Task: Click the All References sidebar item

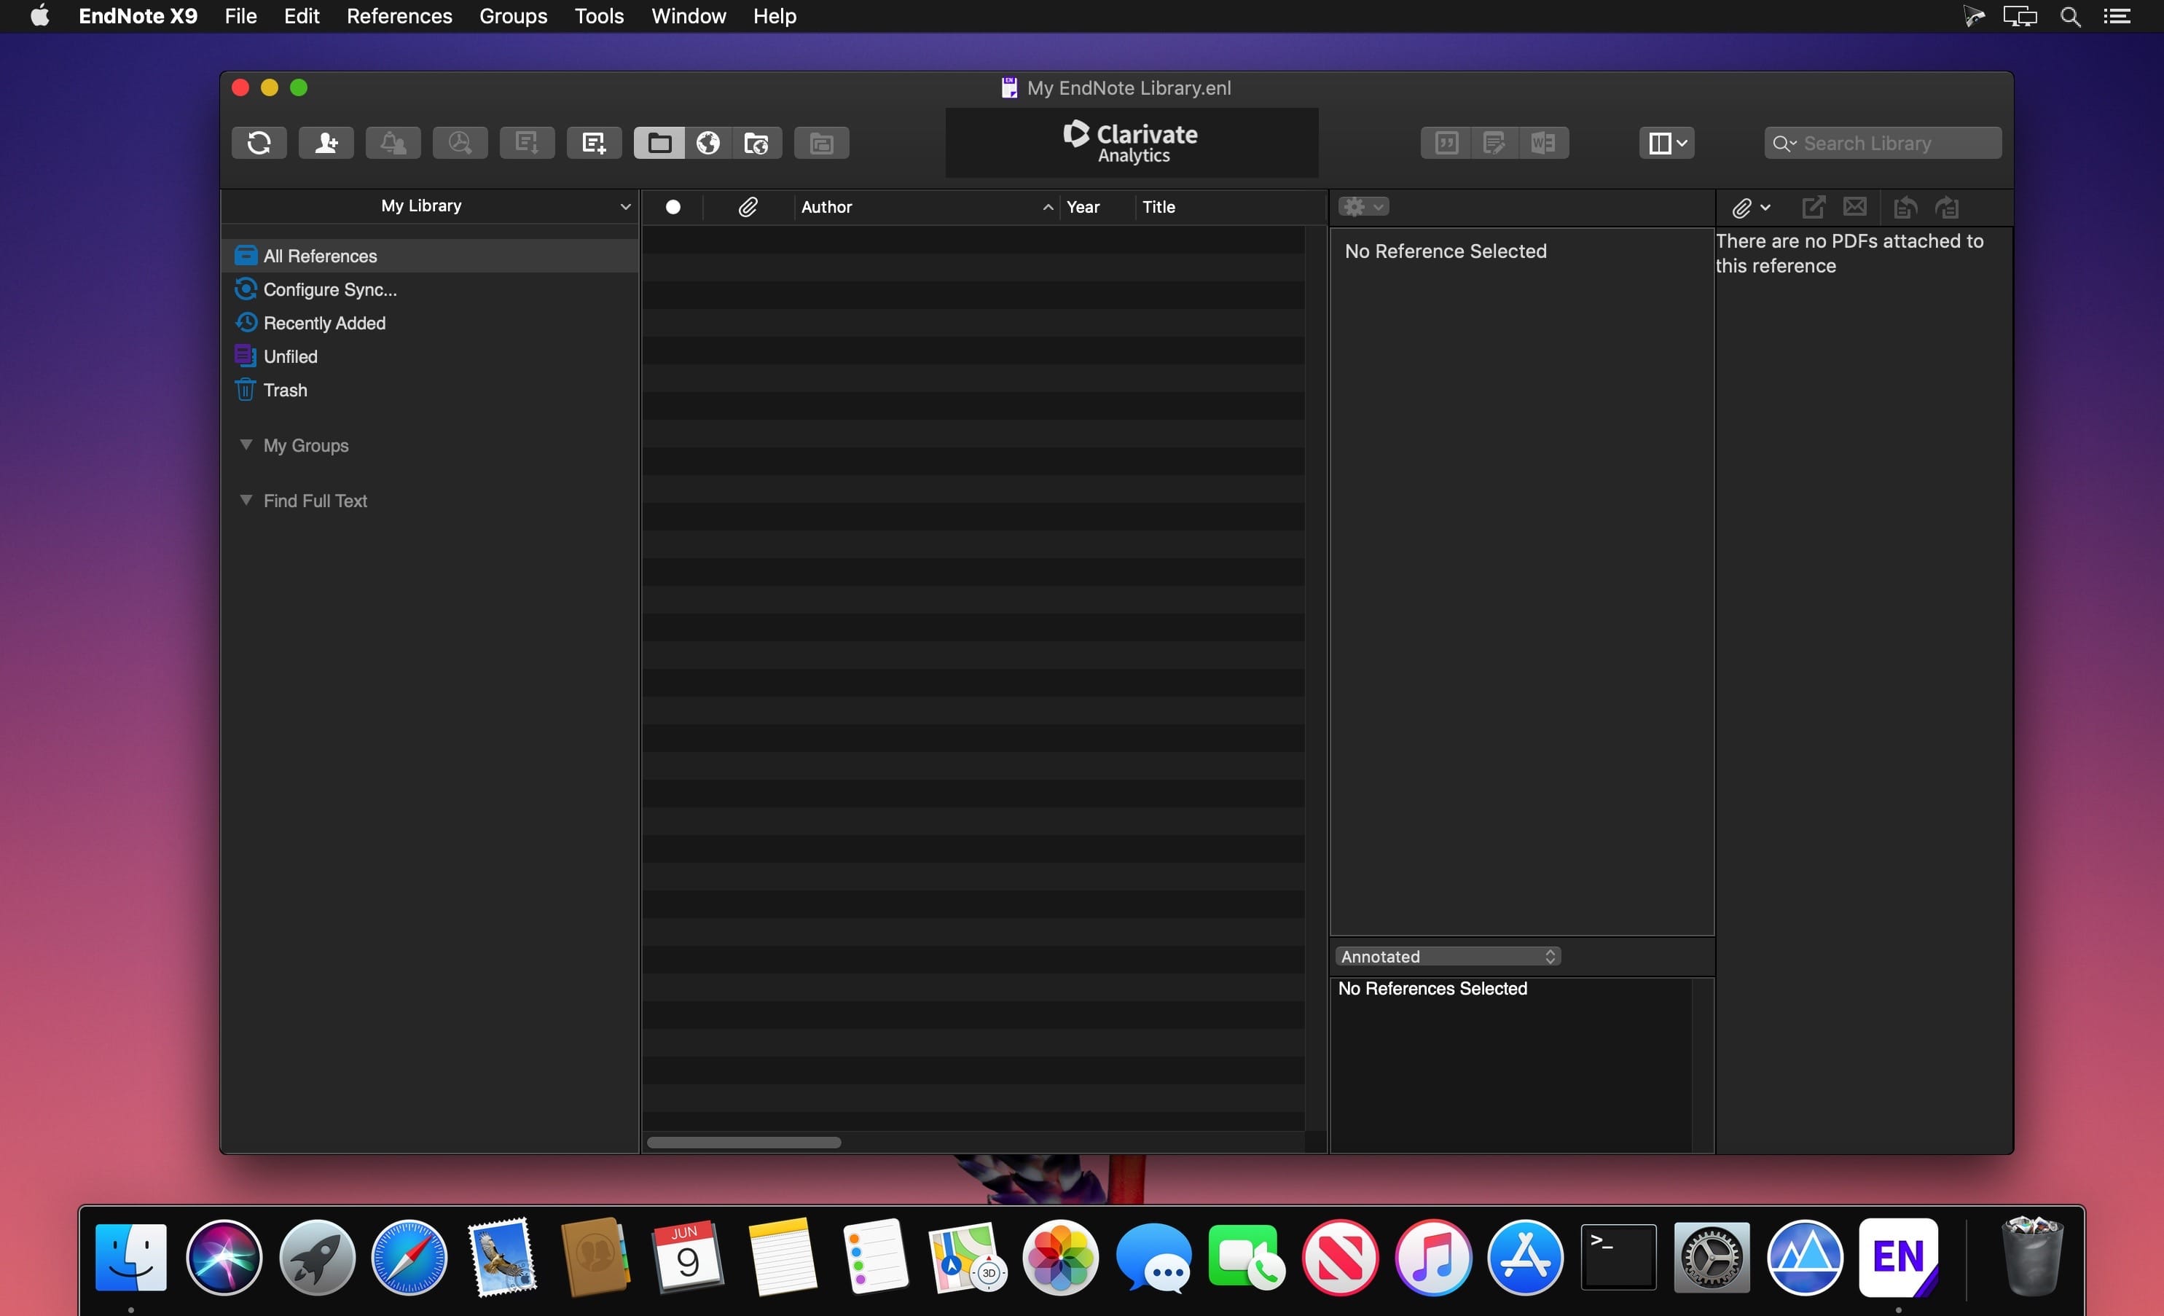Action: (x=320, y=255)
